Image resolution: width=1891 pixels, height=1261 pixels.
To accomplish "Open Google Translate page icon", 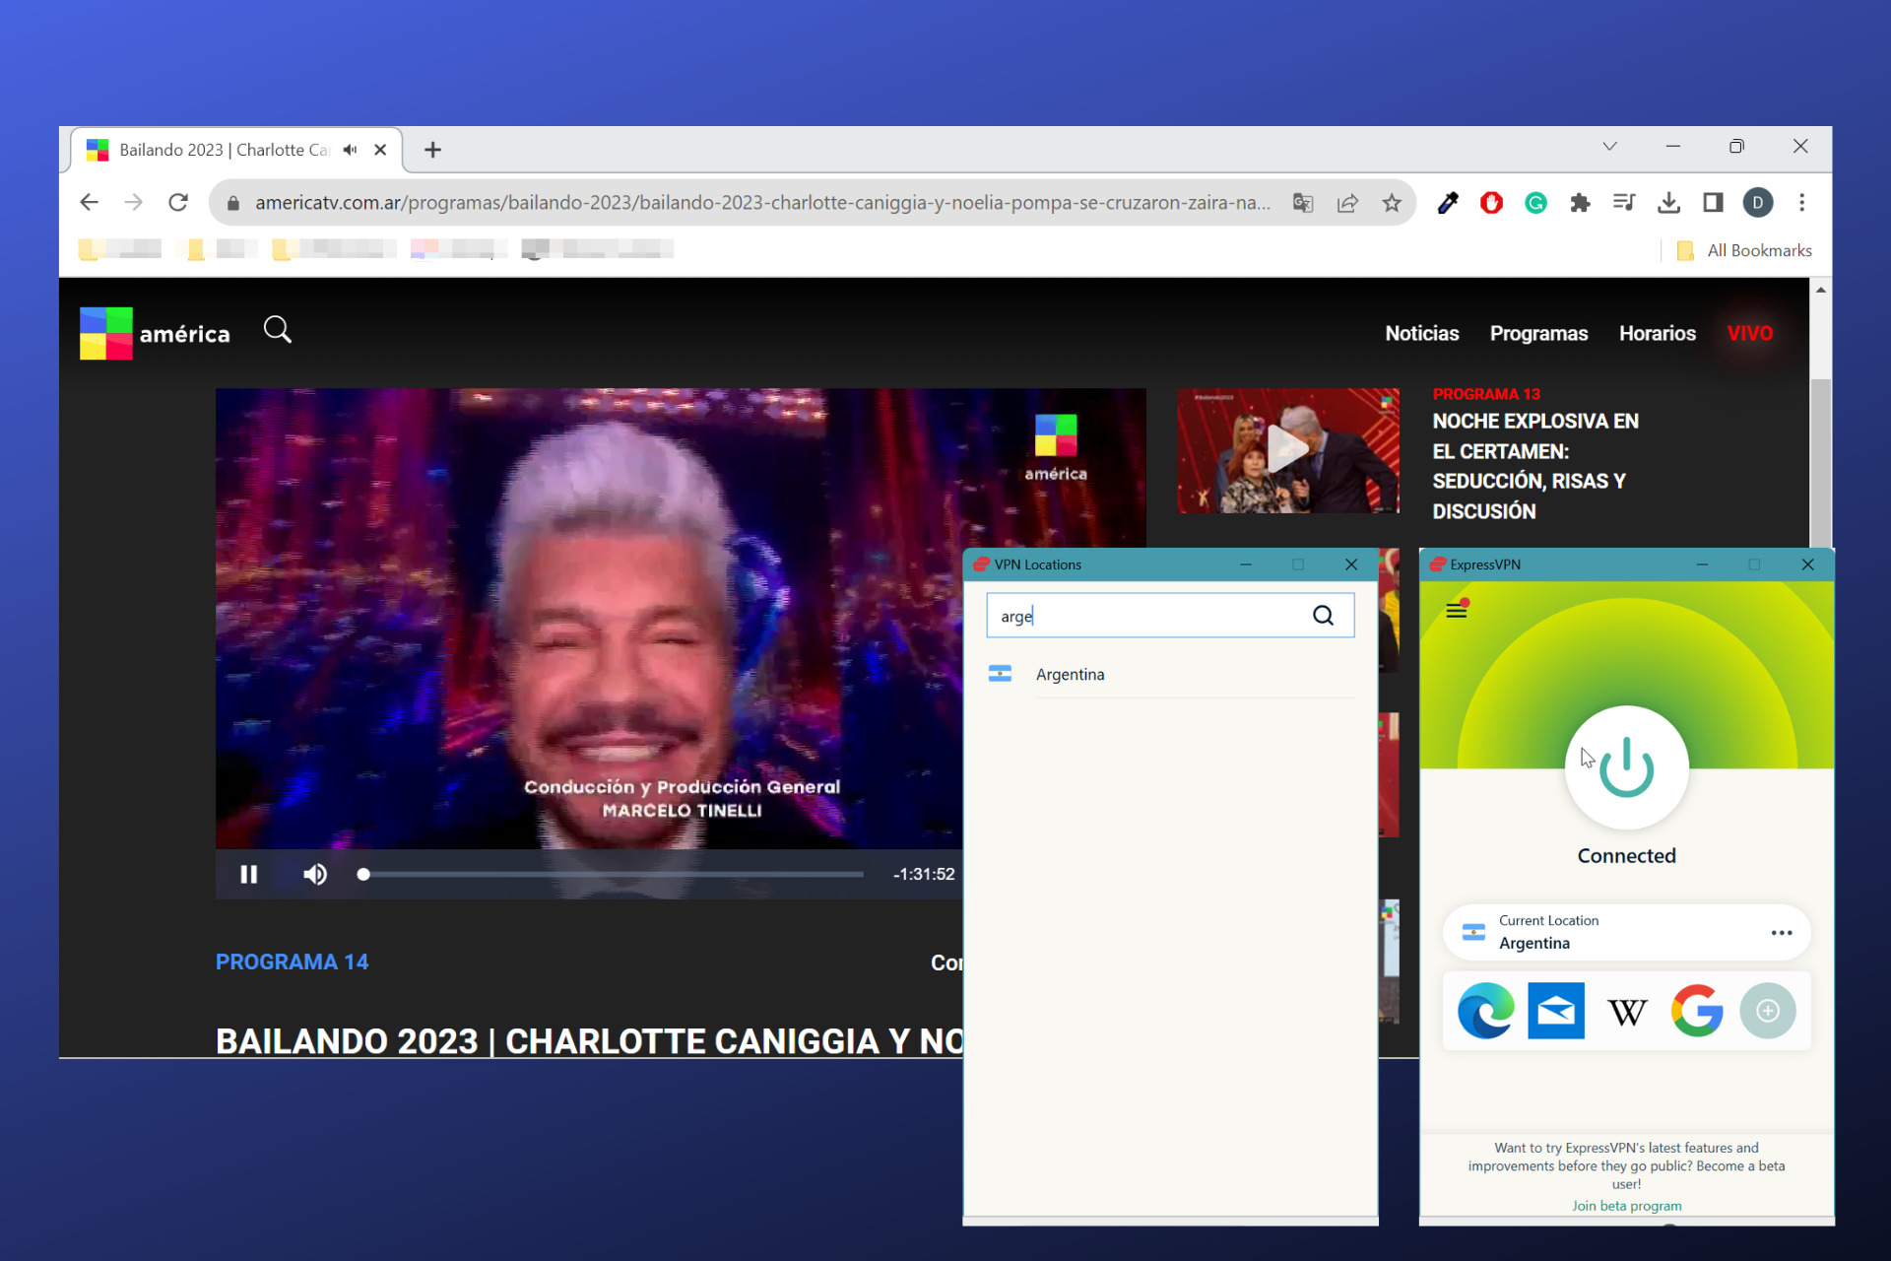I will 1303,203.
